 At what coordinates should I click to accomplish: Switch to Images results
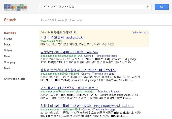[x=8, y=39]
